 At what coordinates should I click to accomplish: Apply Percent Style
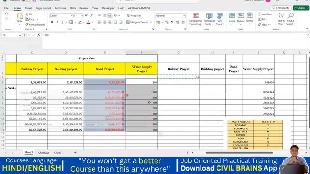[x=167, y=22]
